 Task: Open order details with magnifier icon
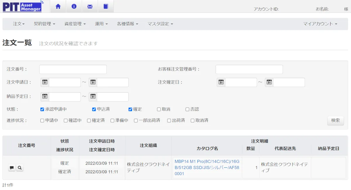point(20,168)
